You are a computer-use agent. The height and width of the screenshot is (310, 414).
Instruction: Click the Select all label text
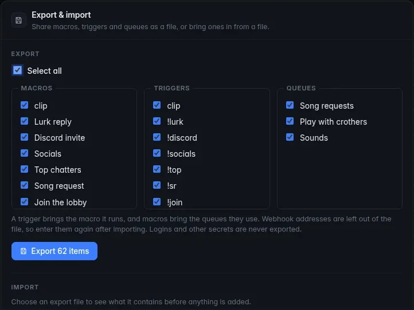click(x=44, y=71)
